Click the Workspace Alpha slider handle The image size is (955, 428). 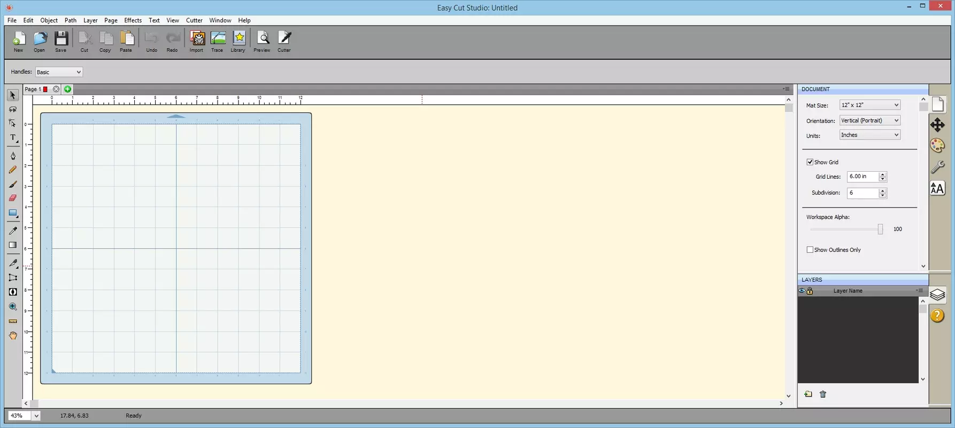(x=880, y=229)
